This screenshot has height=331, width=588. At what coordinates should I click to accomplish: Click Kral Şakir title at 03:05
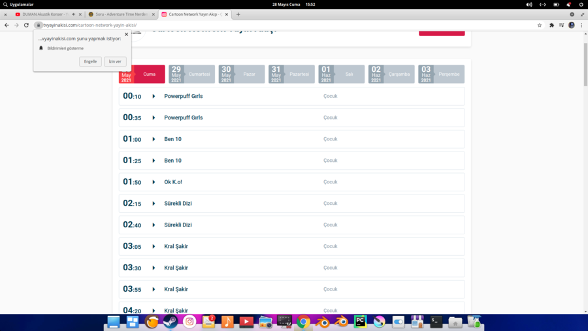(x=176, y=246)
